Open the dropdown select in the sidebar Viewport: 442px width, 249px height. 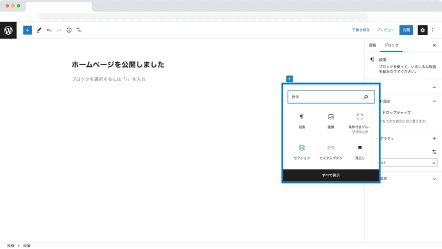407,163
